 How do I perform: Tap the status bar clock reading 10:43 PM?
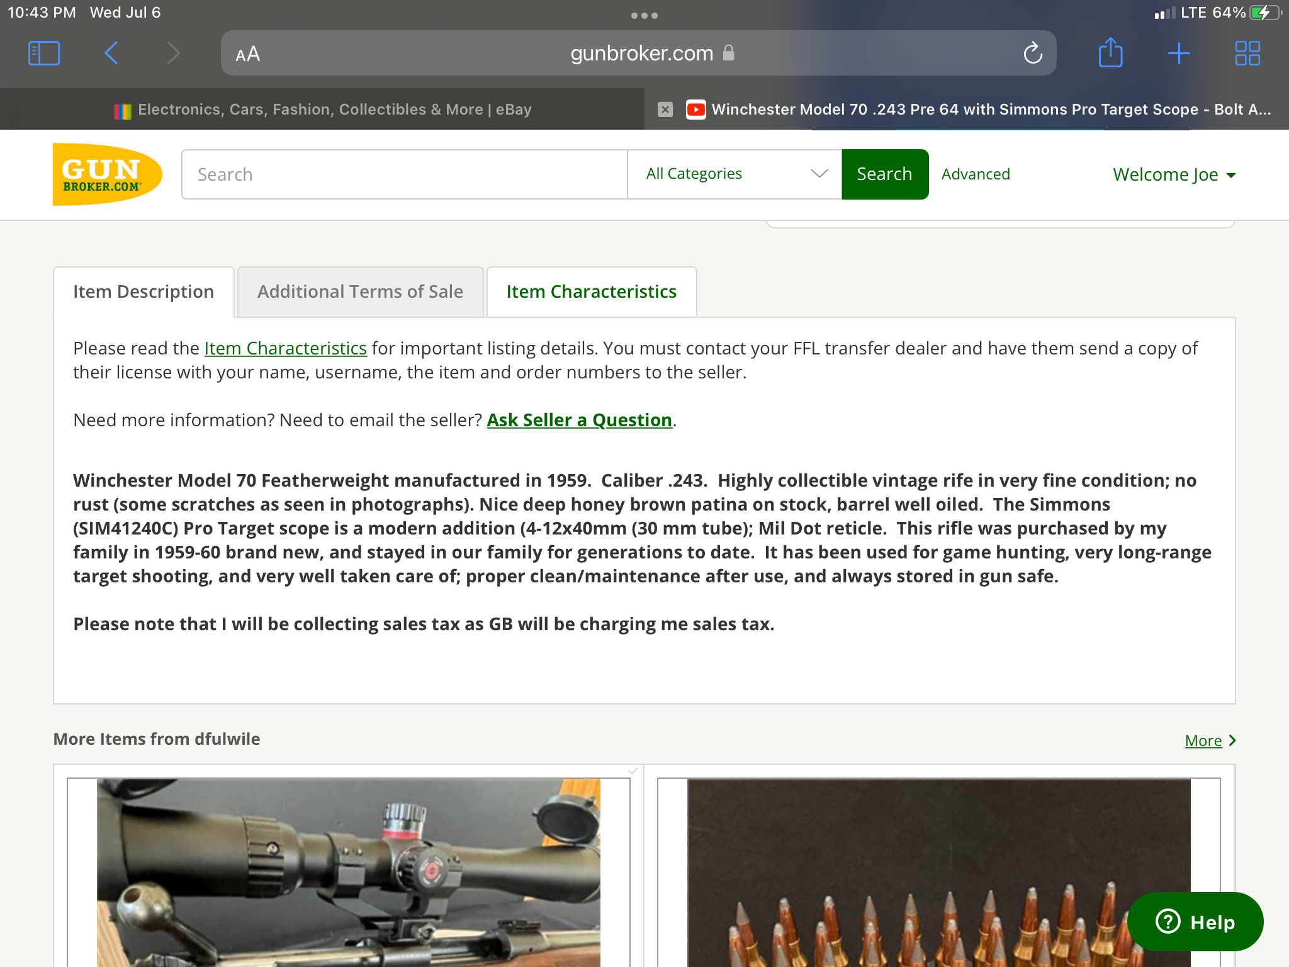click(42, 13)
